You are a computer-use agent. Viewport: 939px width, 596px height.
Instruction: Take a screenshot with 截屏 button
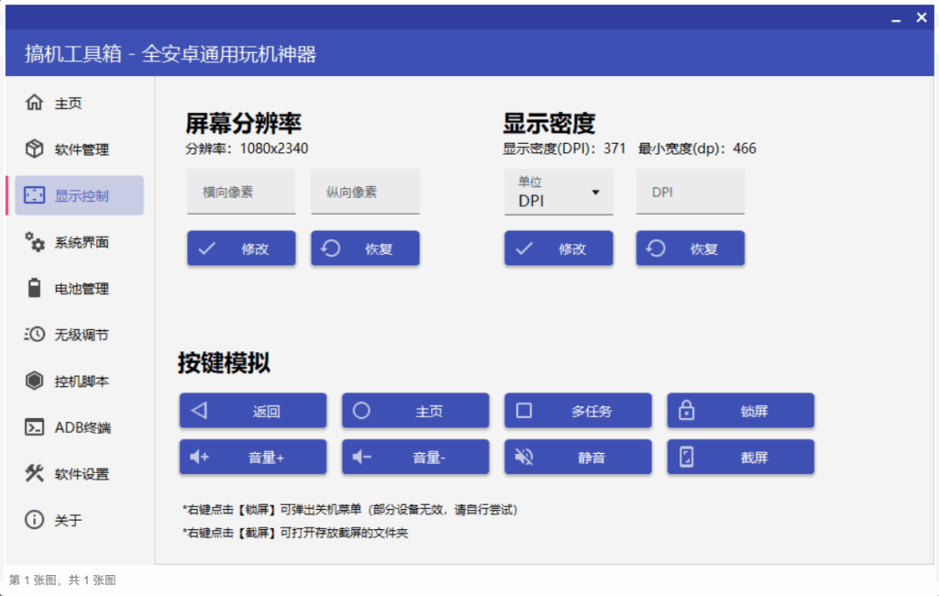click(x=740, y=457)
